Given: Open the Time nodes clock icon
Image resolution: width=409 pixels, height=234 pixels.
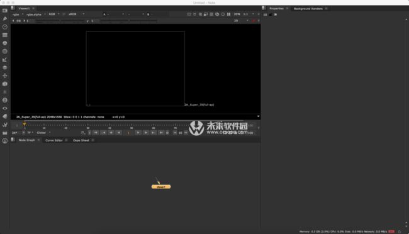Looking at the screenshot, I should 4,27.
